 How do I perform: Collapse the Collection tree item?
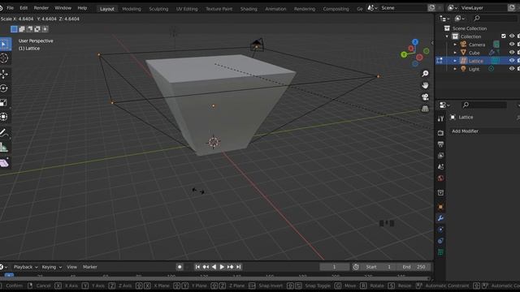(447, 36)
